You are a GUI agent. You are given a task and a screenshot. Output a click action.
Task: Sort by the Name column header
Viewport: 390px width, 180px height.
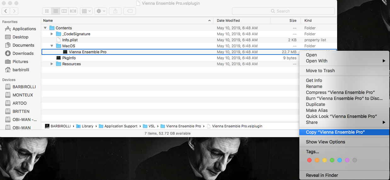127,20
